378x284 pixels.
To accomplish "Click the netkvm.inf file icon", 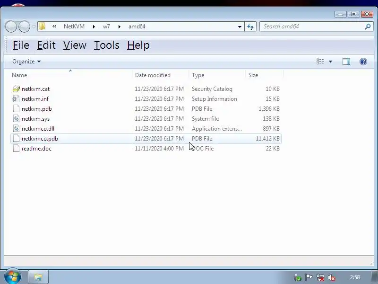I will tap(16, 99).
